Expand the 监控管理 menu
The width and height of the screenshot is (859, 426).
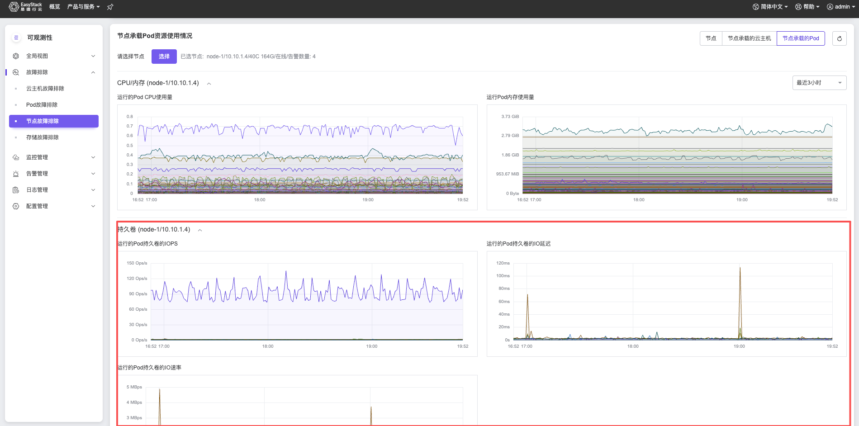93,157
